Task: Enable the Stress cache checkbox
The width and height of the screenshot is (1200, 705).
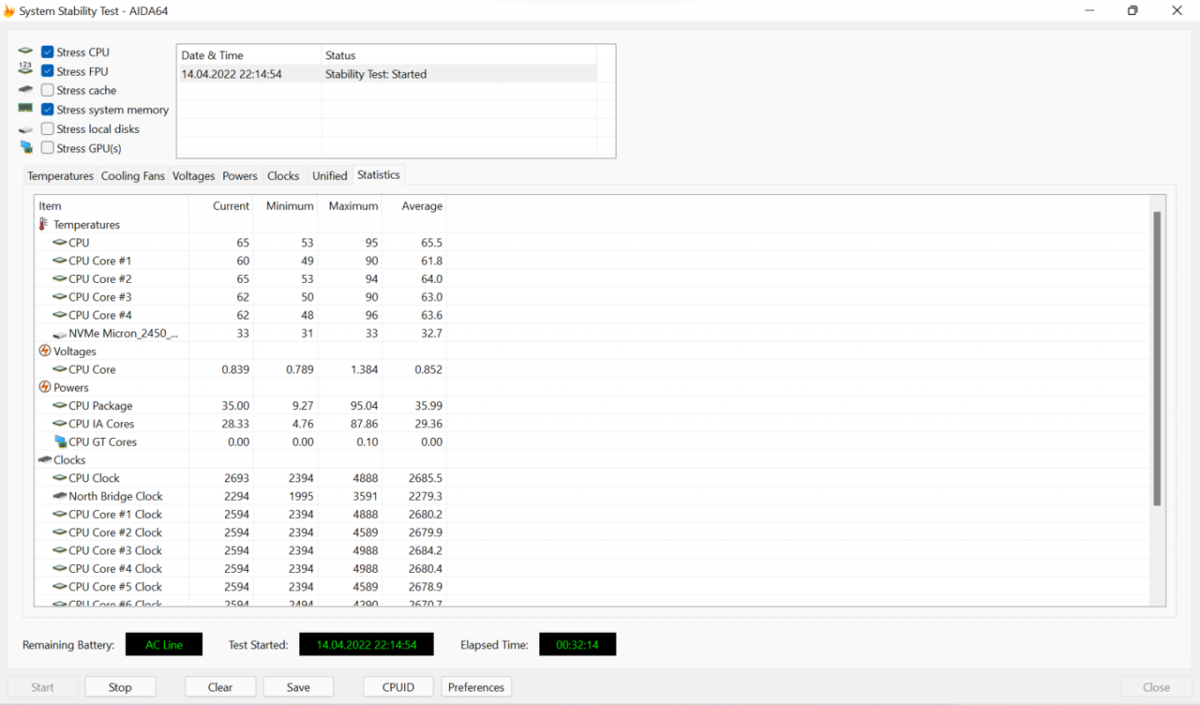Action: (x=48, y=91)
